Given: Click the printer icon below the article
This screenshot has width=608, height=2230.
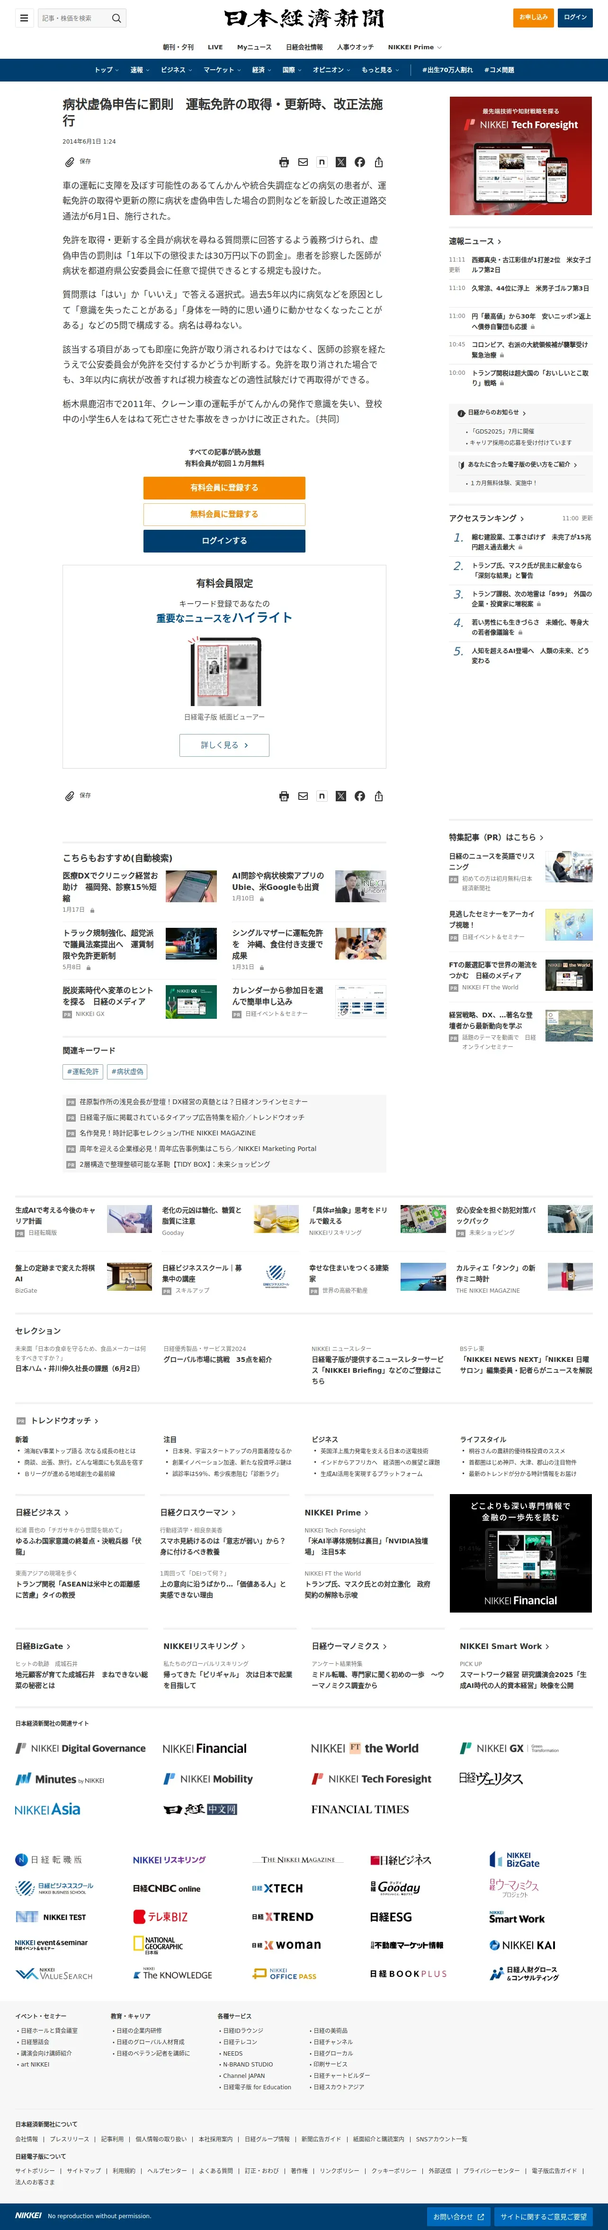Looking at the screenshot, I should coord(284,797).
